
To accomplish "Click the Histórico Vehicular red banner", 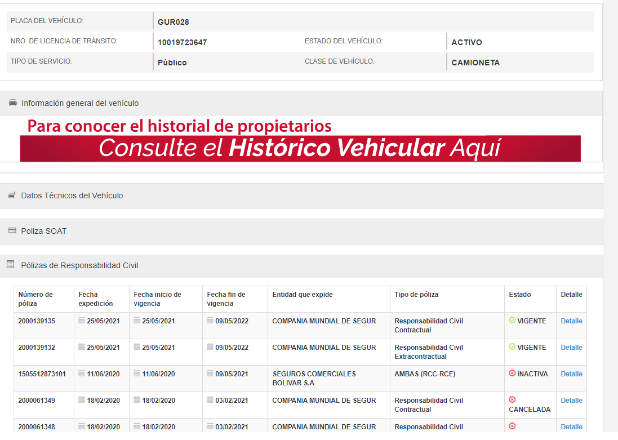I will [300, 148].
